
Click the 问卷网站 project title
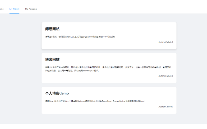(52, 29)
